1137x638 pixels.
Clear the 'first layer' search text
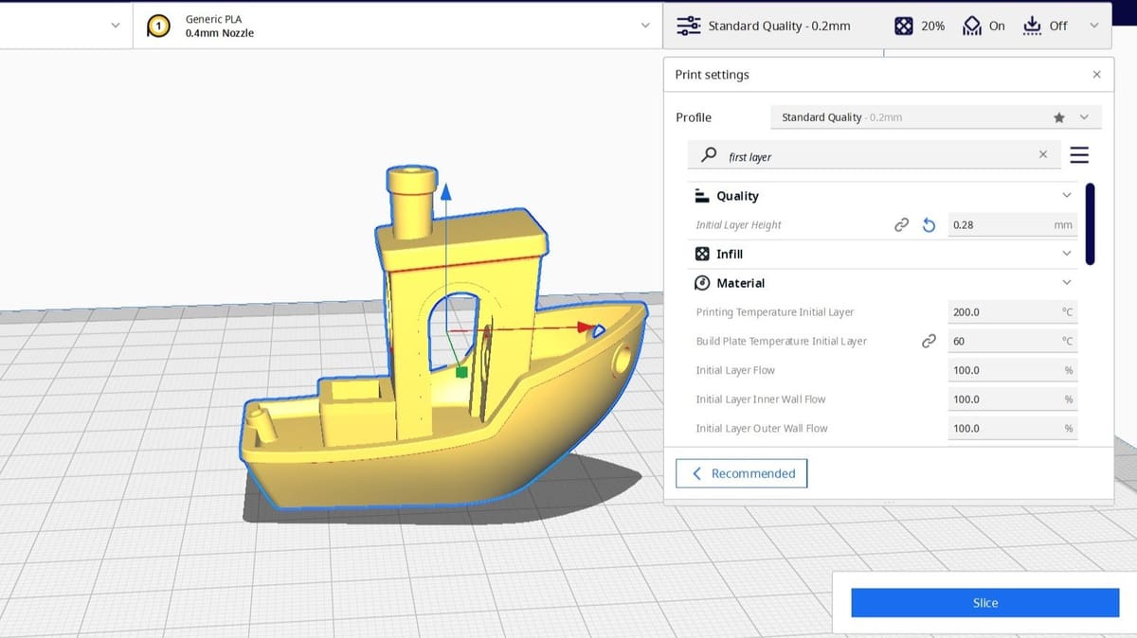pyautogui.click(x=1043, y=154)
